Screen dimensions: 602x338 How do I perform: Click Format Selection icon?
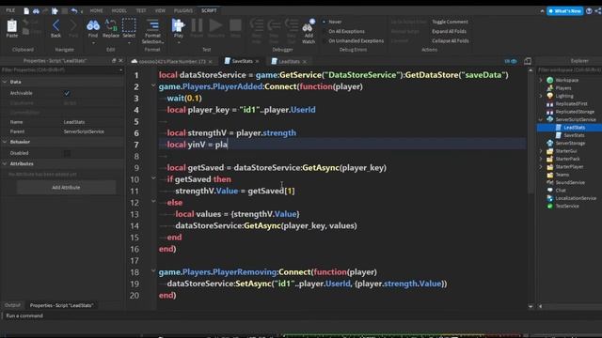coord(152,25)
